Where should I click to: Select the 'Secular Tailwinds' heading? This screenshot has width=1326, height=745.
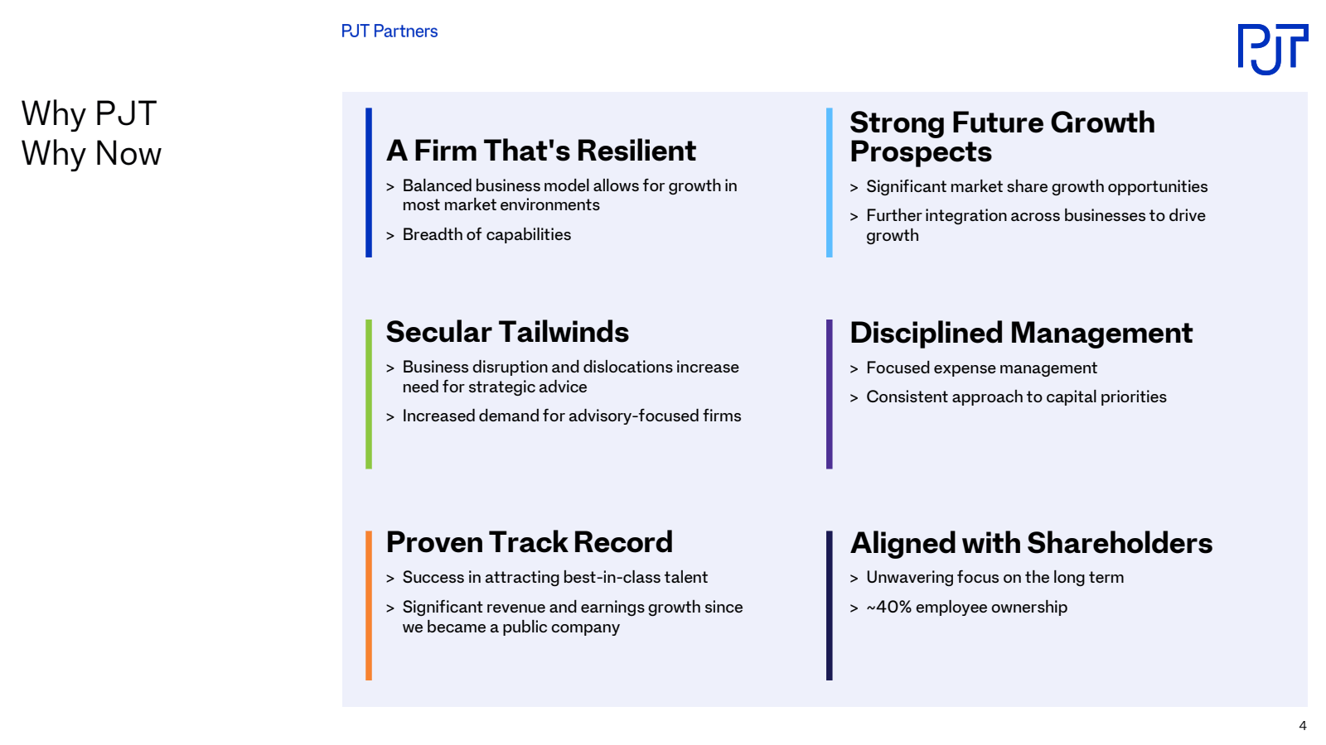[507, 332]
